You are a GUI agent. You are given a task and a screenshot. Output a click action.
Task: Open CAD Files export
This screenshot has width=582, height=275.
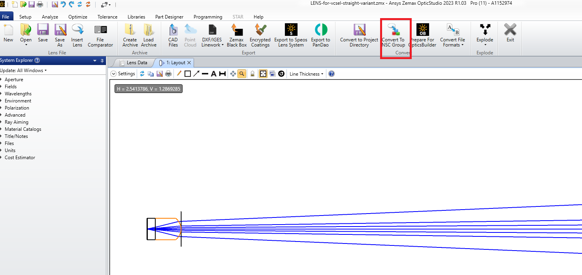(173, 35)
